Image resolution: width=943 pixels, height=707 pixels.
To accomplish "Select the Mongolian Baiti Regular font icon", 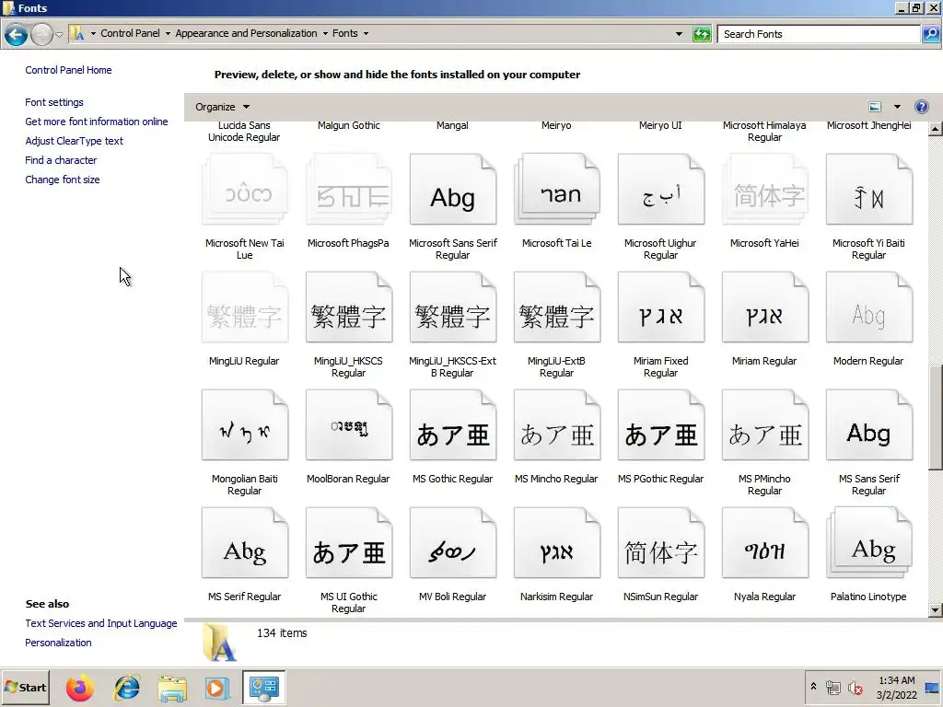I will pos(245,425).
